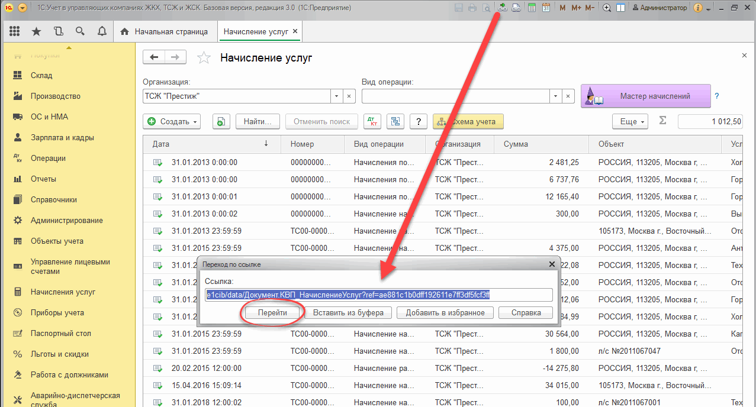The height and width of the screenshot is (407, 756).
Task: Clear the Вид операции field
Action: [x=568, y=96]
